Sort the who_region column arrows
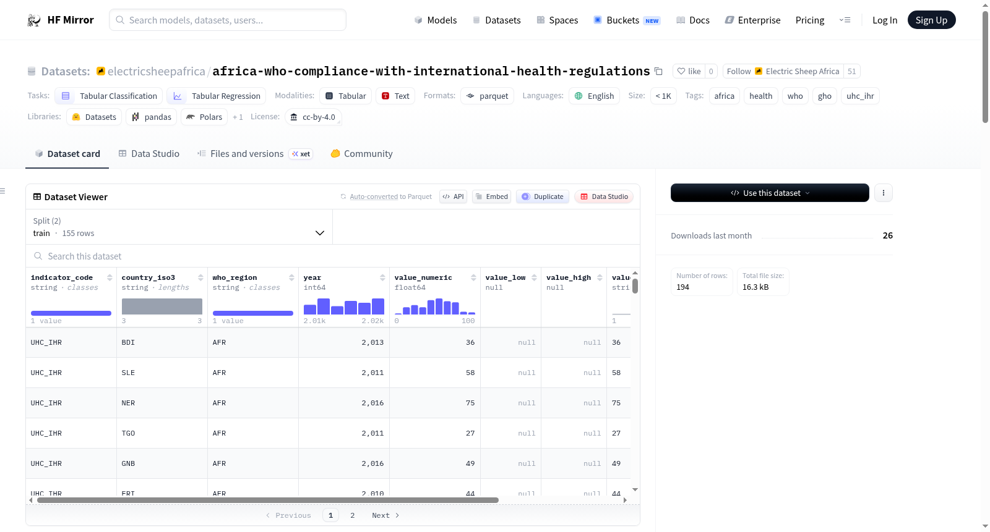 (291, 277)
